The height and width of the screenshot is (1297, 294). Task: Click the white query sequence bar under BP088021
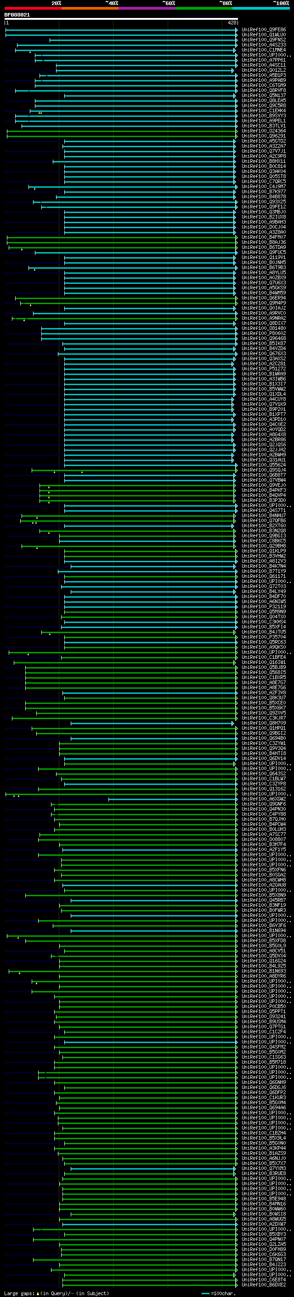click(x=121, y=19)
